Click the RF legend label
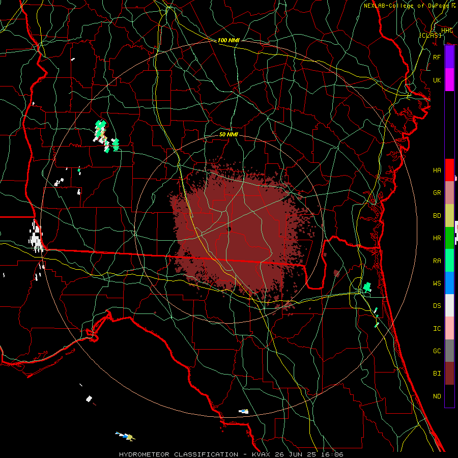 pos(437,57)
